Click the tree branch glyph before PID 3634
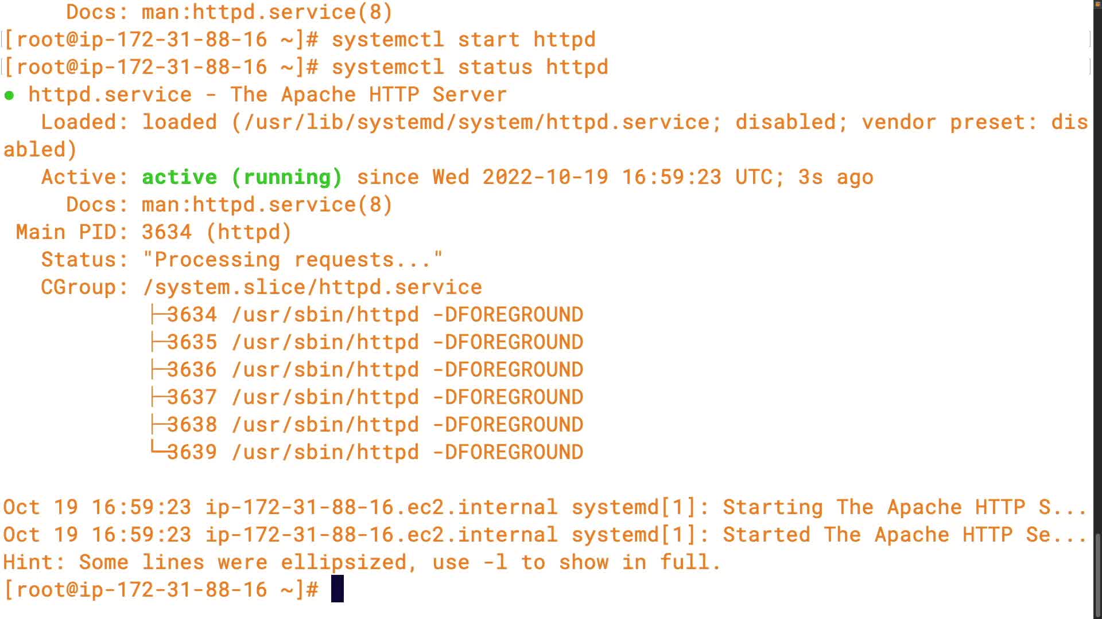 [x=158, y=315]
